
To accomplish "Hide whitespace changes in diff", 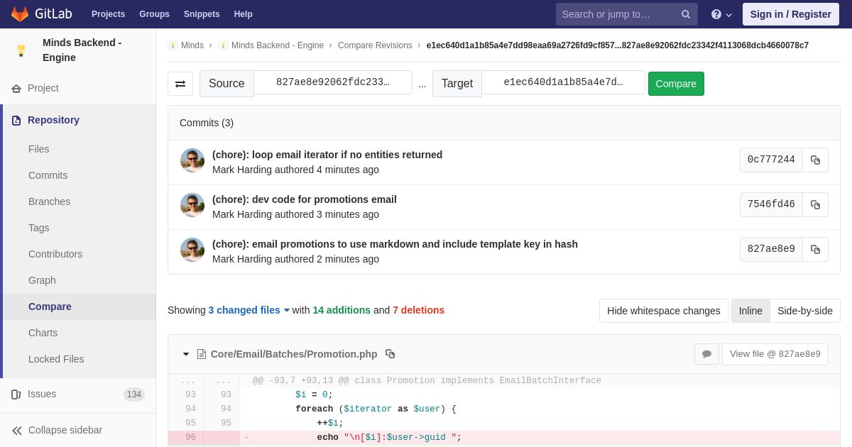I will 663,311.
